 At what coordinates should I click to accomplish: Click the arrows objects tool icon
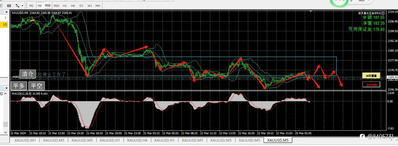[x=17, y=5]
